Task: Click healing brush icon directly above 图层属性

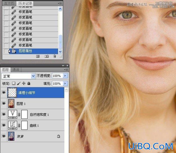Action: 14,45
